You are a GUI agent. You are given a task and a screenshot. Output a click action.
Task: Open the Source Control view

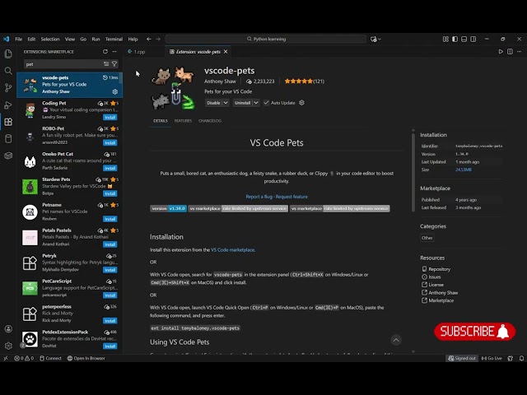tap(8, 88)
